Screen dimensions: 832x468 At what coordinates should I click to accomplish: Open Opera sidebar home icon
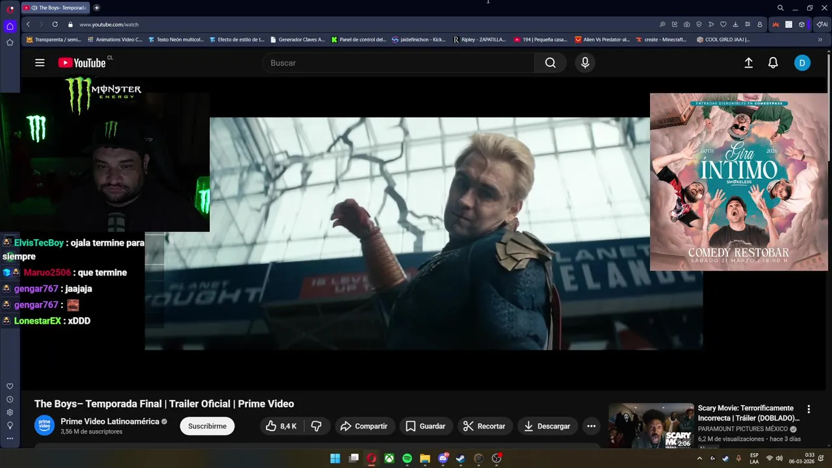(x=10, y=27)
